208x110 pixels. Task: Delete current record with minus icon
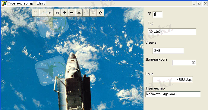point(72,13)
